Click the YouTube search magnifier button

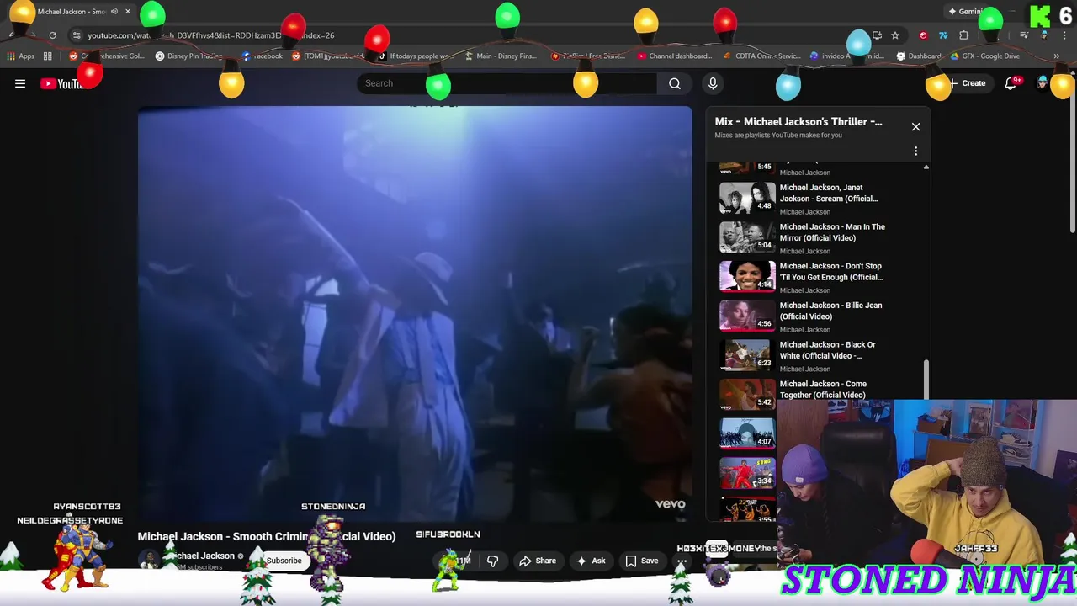674,83
